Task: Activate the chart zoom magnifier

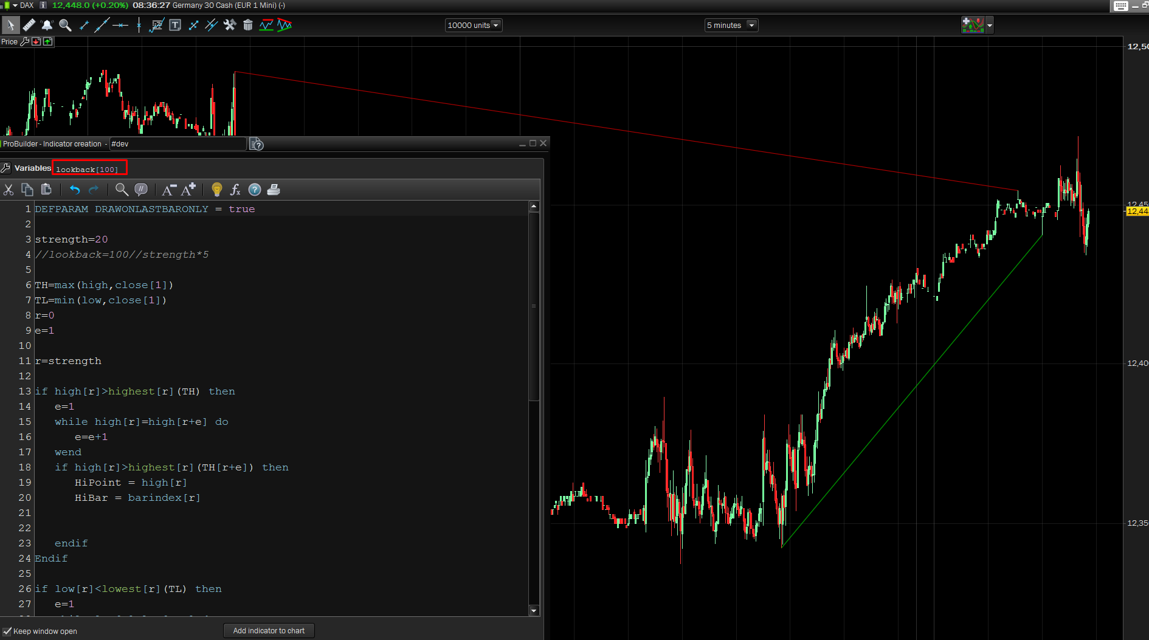Action: click(65, 25)
